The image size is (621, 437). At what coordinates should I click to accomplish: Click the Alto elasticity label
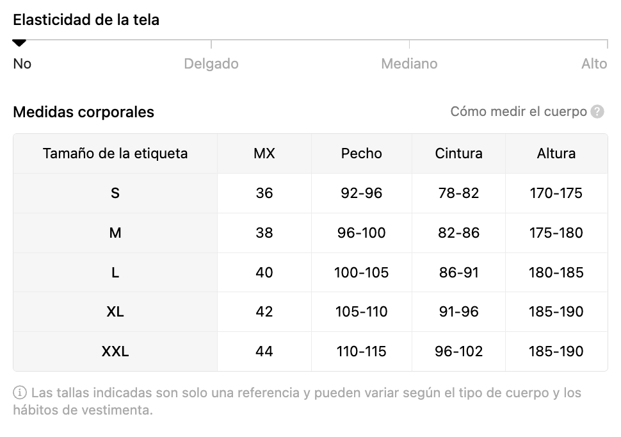click(594, 64)
